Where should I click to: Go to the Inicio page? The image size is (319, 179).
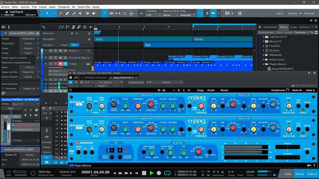tap(280, 13)
